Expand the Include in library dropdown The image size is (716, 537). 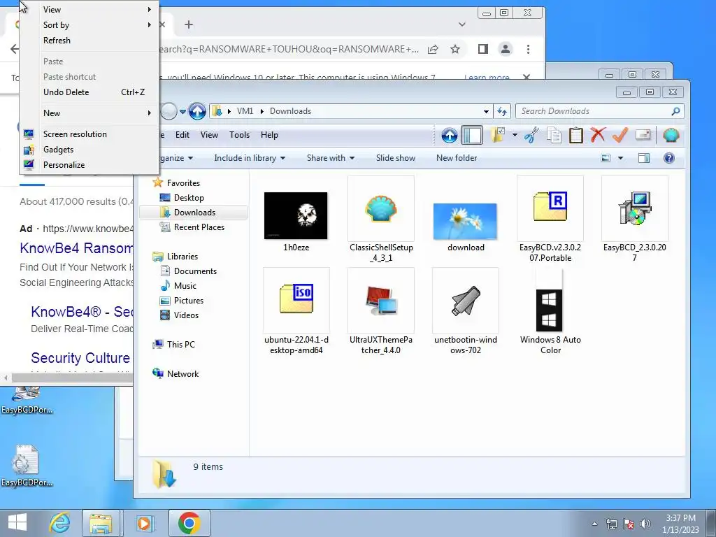pyautogui.click(x=250, y=158)
